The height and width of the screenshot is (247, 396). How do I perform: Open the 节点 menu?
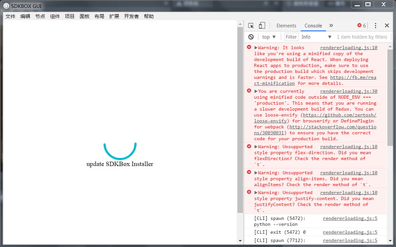[x=40, y=17]
